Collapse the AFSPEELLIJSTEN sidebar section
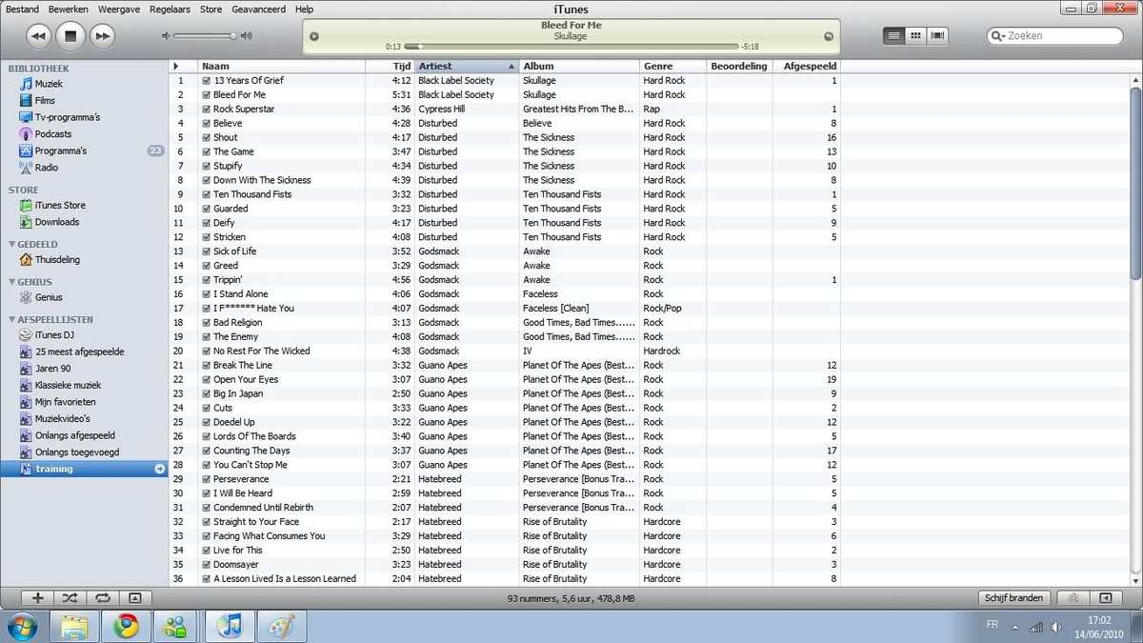This screenshot has height=643, width=1143. [11, 320]
